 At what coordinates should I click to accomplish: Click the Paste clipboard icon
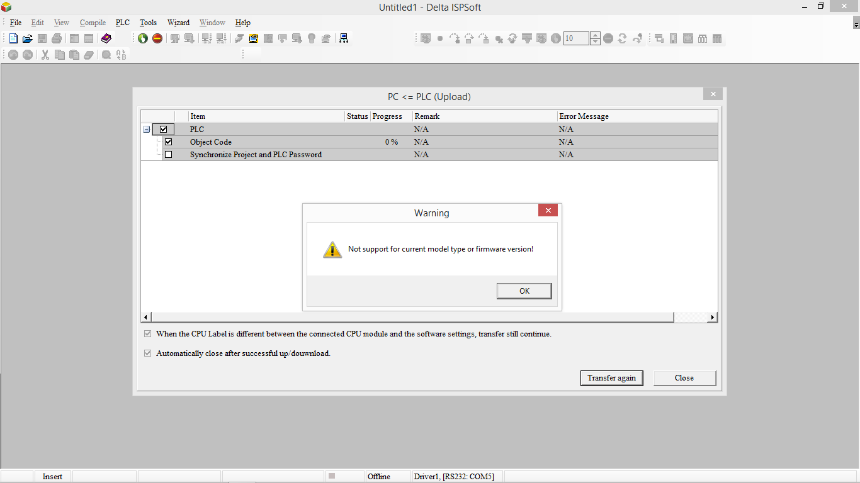click(x=74, y=55)
